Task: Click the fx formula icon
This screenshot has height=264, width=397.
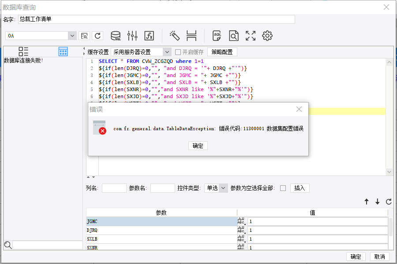Action: click(150, 36)
